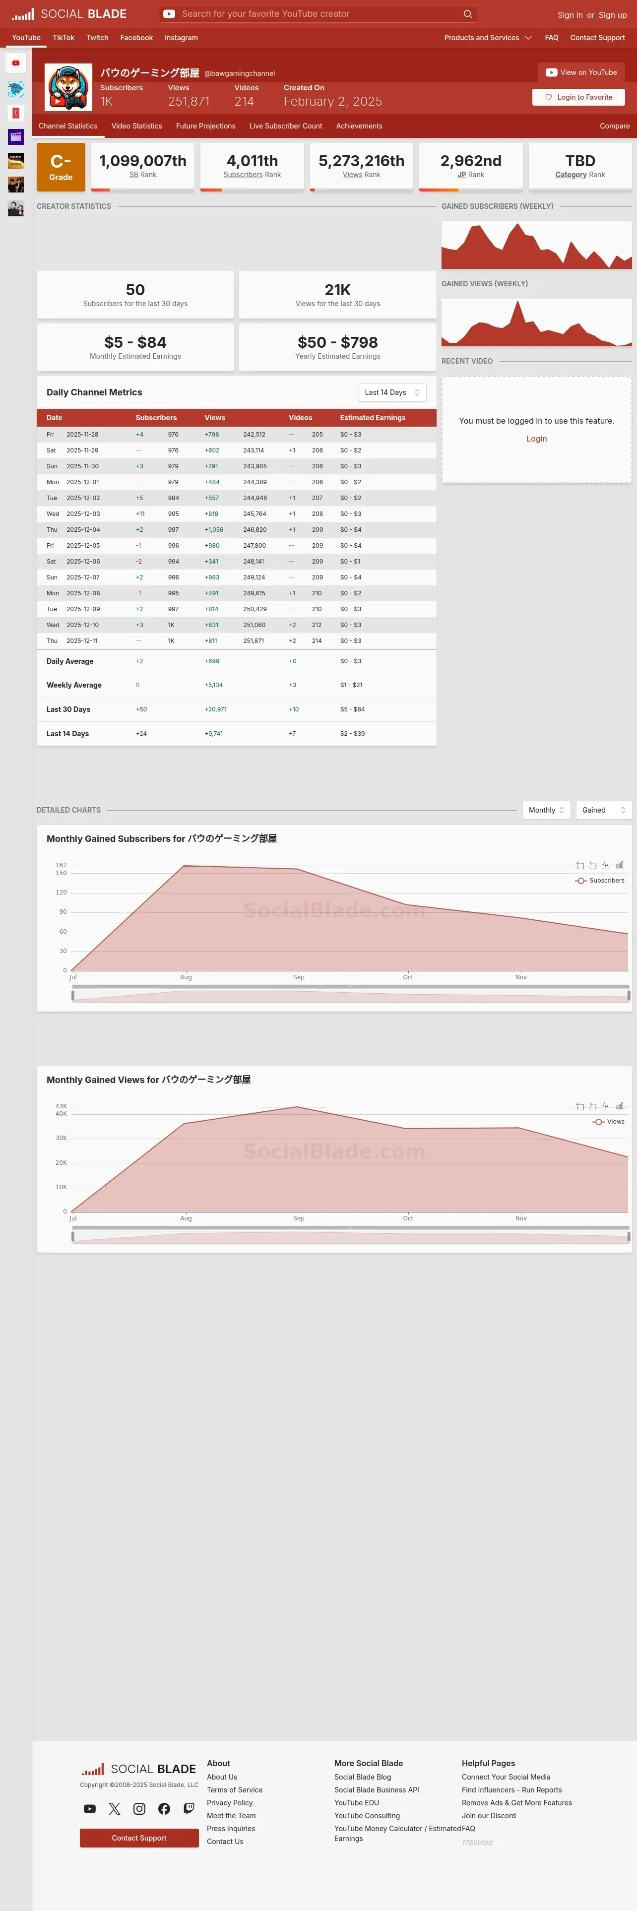Open the footer X (Twitter) icon

coord(114,1809)
